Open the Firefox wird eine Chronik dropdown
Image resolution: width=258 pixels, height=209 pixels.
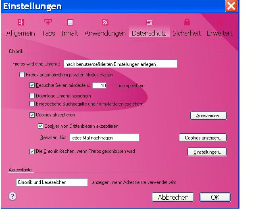pos(121,64)
